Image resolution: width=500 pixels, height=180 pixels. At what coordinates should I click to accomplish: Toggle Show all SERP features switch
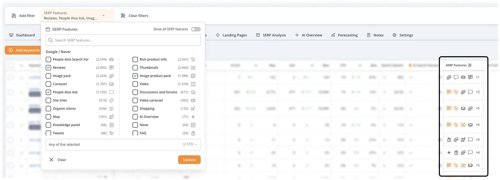pos(196,29)
